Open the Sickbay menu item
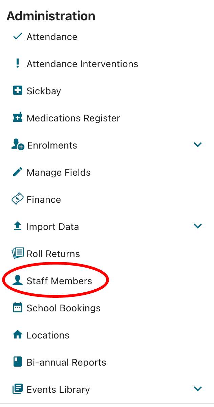214x407 pixels. pos(44,91)
